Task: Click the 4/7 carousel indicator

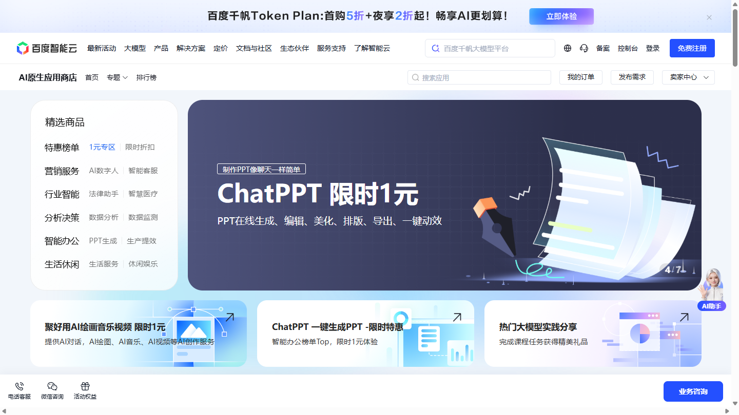Action: tap(672, 269)
